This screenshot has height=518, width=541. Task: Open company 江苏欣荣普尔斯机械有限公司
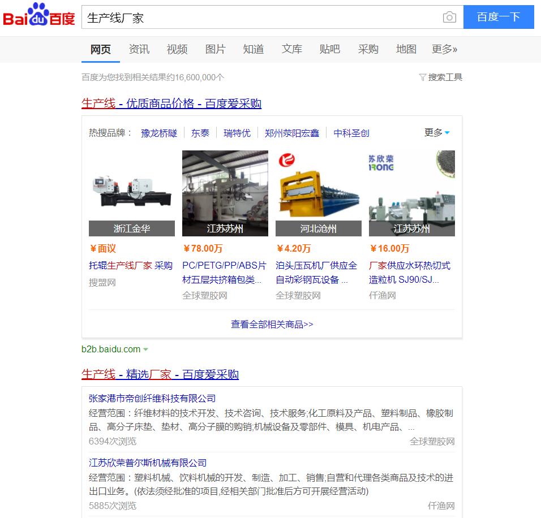click(148, 463)
